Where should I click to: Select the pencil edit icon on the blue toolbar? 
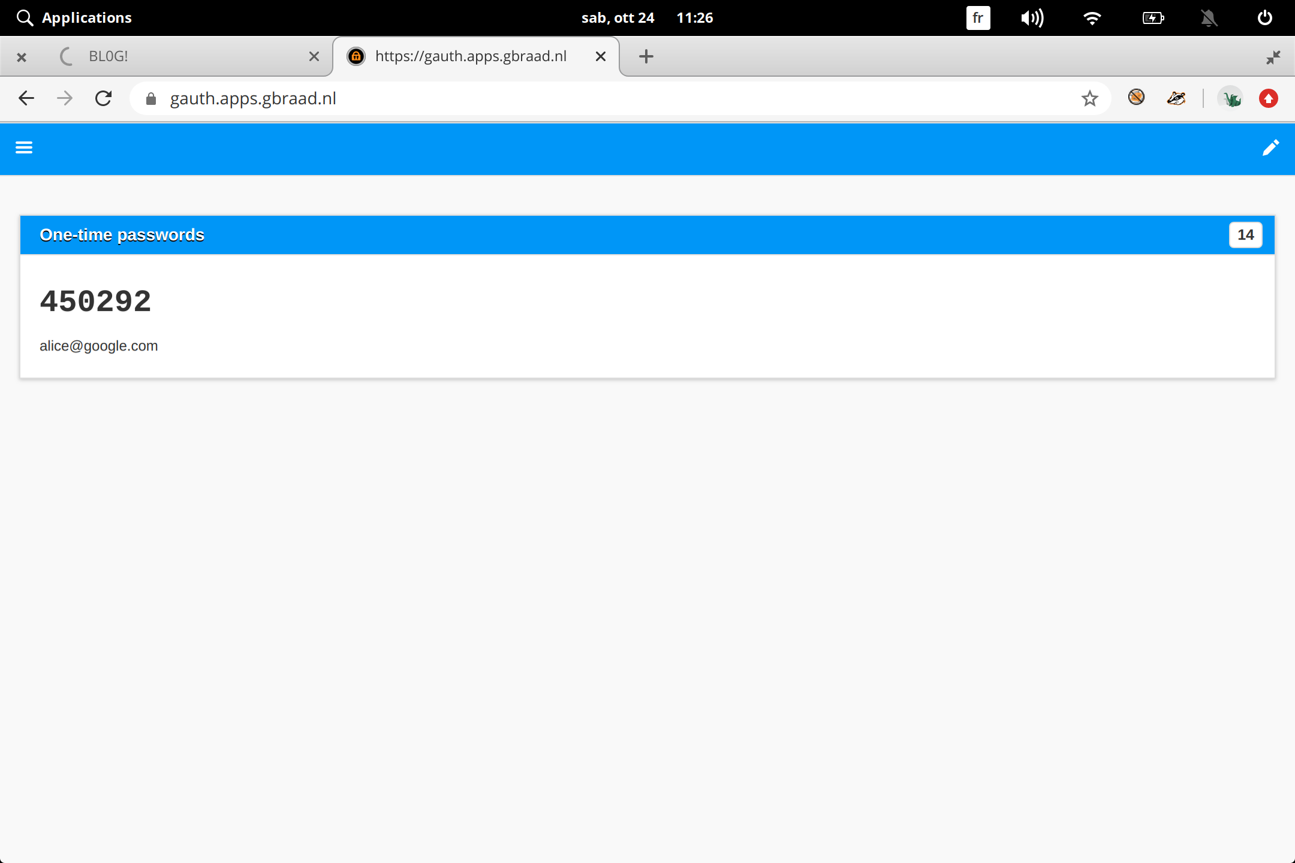pyautogui.click(x=1271, y=147)
